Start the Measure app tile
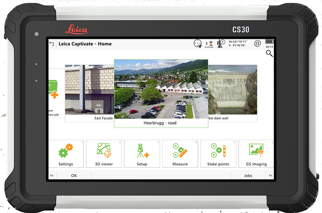 (x=180, y=154)
